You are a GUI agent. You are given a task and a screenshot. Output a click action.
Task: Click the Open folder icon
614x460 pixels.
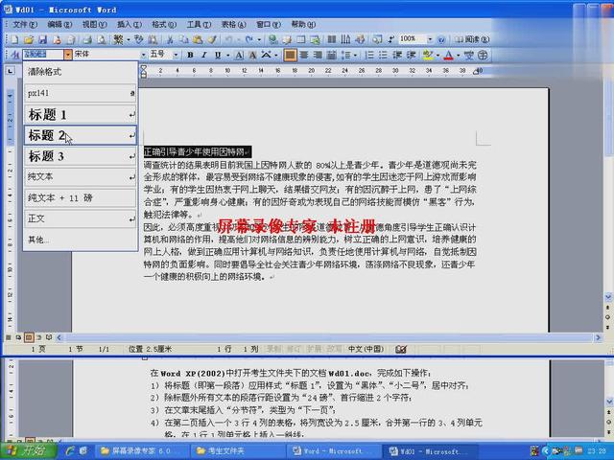tap(29, 39)
